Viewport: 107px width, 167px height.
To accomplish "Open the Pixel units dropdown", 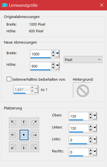I will [83, 60].
